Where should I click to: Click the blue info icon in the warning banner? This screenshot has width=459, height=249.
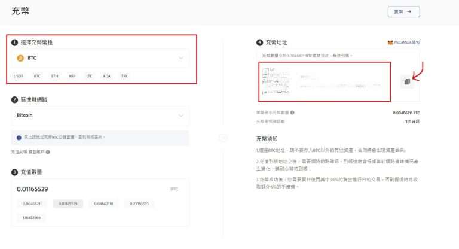point(19,138)
